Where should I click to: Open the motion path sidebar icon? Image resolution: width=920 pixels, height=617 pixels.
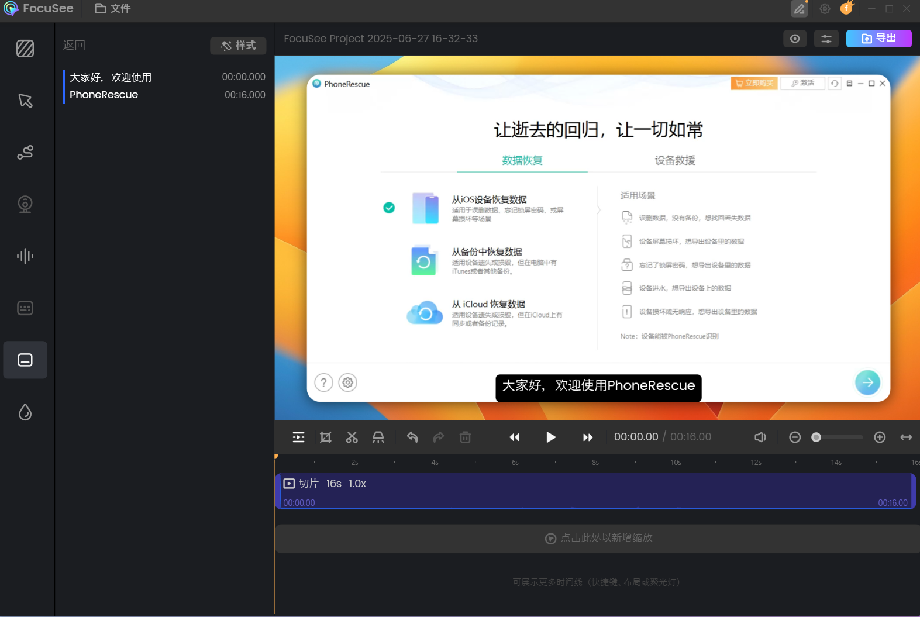[25, 152]
